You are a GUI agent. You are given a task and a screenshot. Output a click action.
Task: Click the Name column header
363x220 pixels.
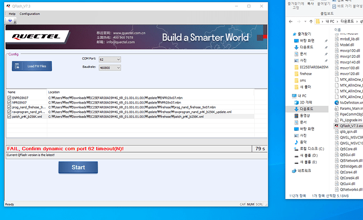(x=12, y=92)
